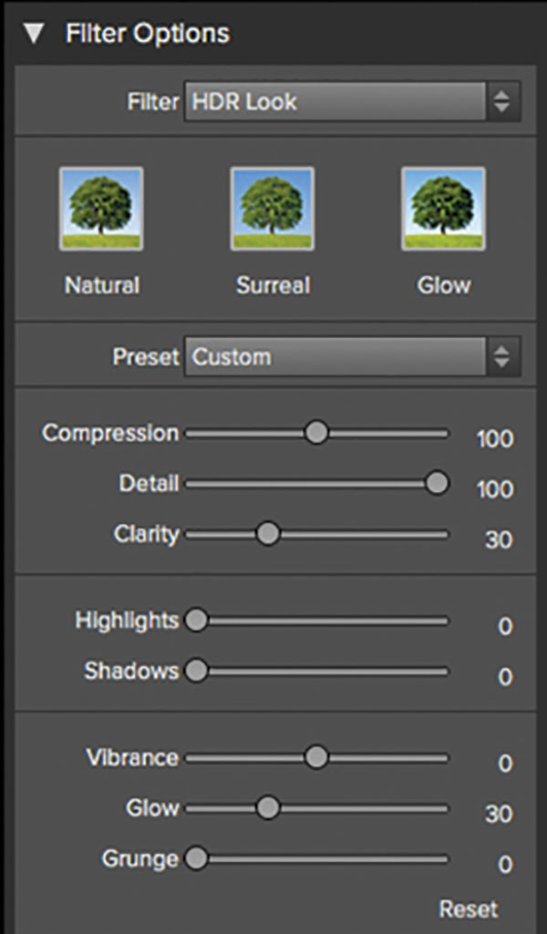Click the Glow slider handle
Viewport: 547px width, 934px height.
267,807
